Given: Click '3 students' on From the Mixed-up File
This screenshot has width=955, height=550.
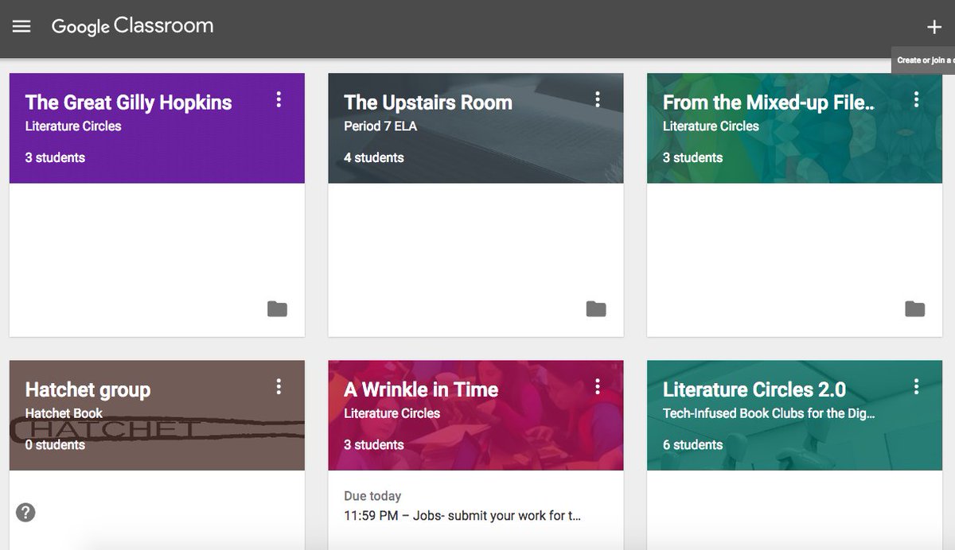Looking at the screenshot, I should click(x=692, y=157).
